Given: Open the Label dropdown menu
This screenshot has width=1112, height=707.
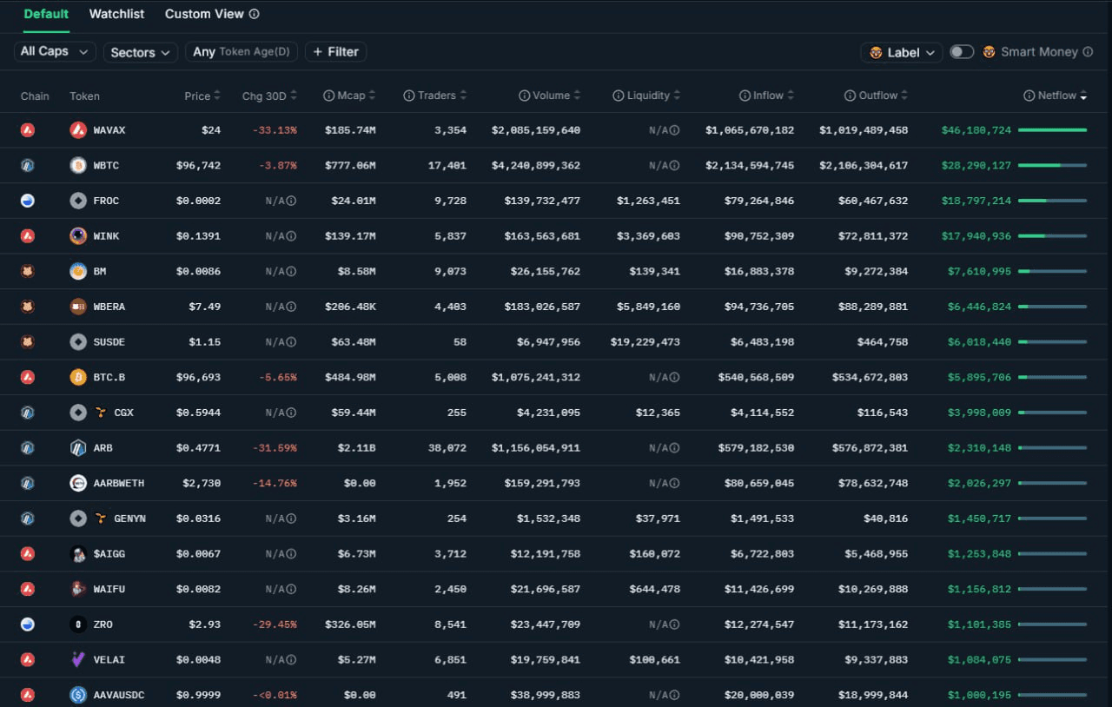Looking at the screenshot, I should coord(901,53).
